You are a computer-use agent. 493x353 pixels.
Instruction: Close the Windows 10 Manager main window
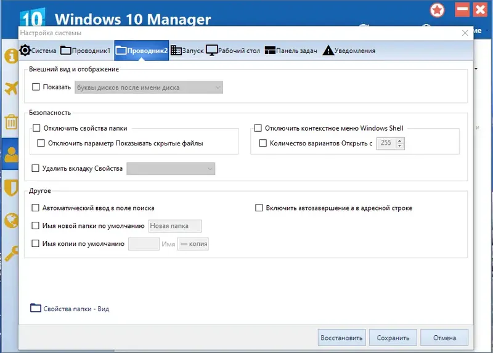pos(481,9)
